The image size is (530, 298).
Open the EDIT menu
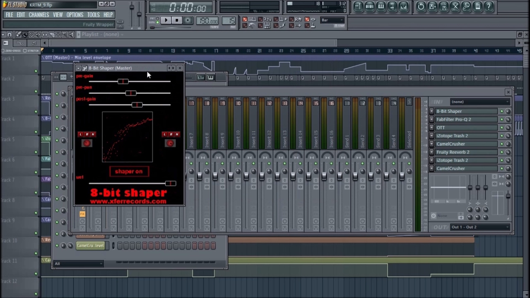click(x=21, y=15)
